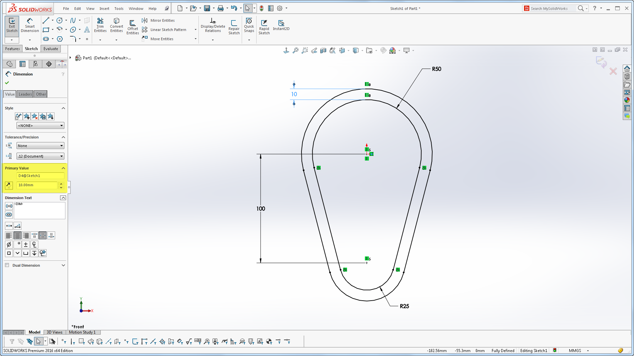Open the Tools menu
Image resolution: width=634 pixels, height=356 pixels.
pos(119,8)
